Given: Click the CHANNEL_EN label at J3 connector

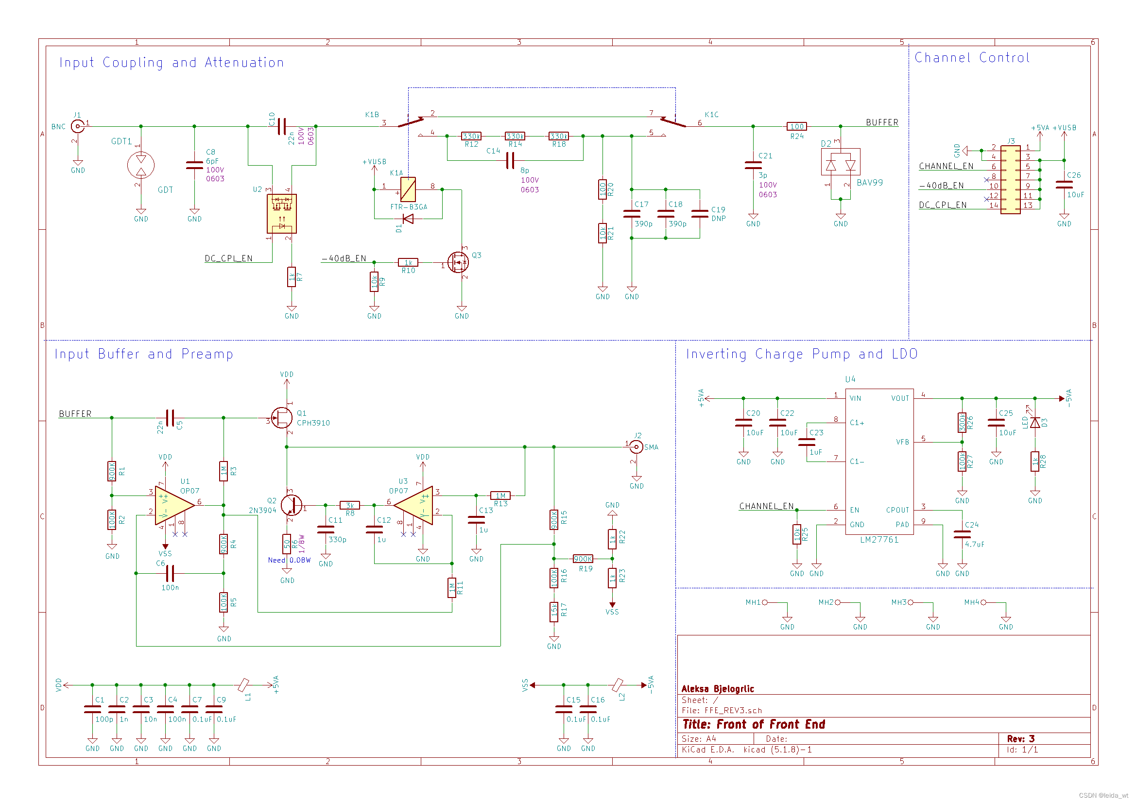Looking at the screenshot, I should point(946,166).
